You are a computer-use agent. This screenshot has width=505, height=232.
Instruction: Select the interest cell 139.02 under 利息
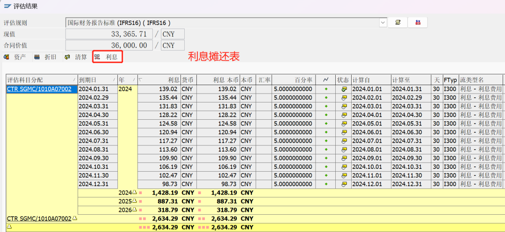pos(159,89)
